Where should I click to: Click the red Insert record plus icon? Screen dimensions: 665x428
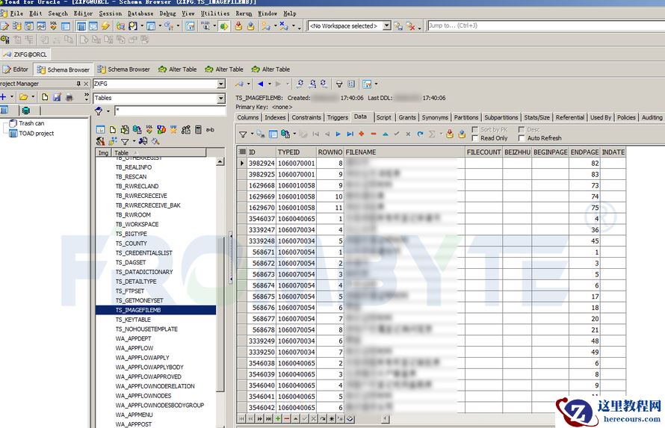(362, 134)
